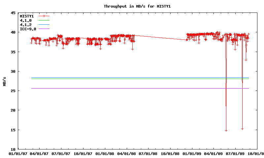Click the 4.1.0 legend line sample
Viewport: 264px width, 158px height.
(44, 20)
